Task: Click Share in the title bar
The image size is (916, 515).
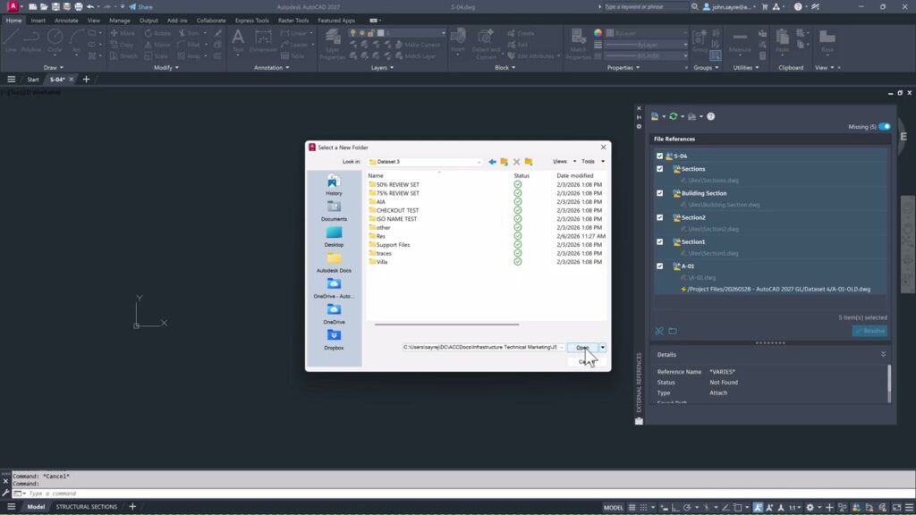Action: point(140,7)
